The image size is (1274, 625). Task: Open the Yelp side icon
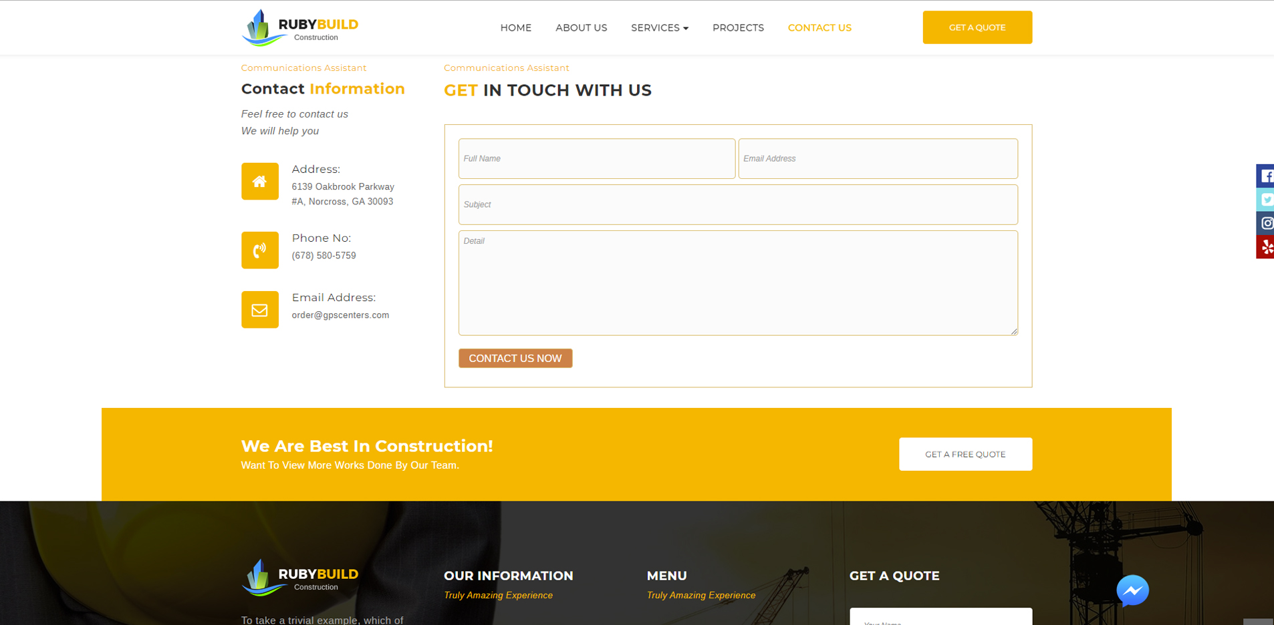tap(1265, 247)
